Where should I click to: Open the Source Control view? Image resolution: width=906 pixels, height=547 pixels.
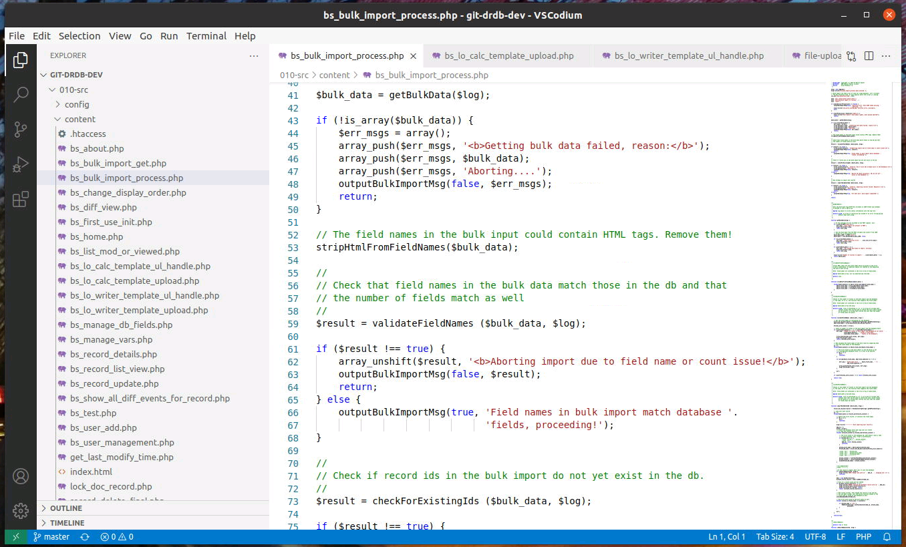tap(21, 129)
